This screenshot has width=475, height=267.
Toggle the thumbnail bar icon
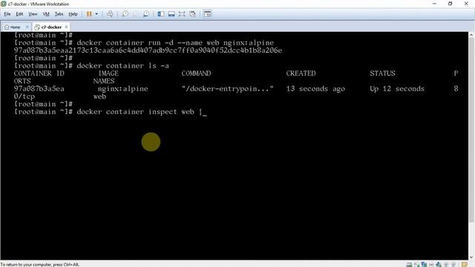[x=171, y=14]
